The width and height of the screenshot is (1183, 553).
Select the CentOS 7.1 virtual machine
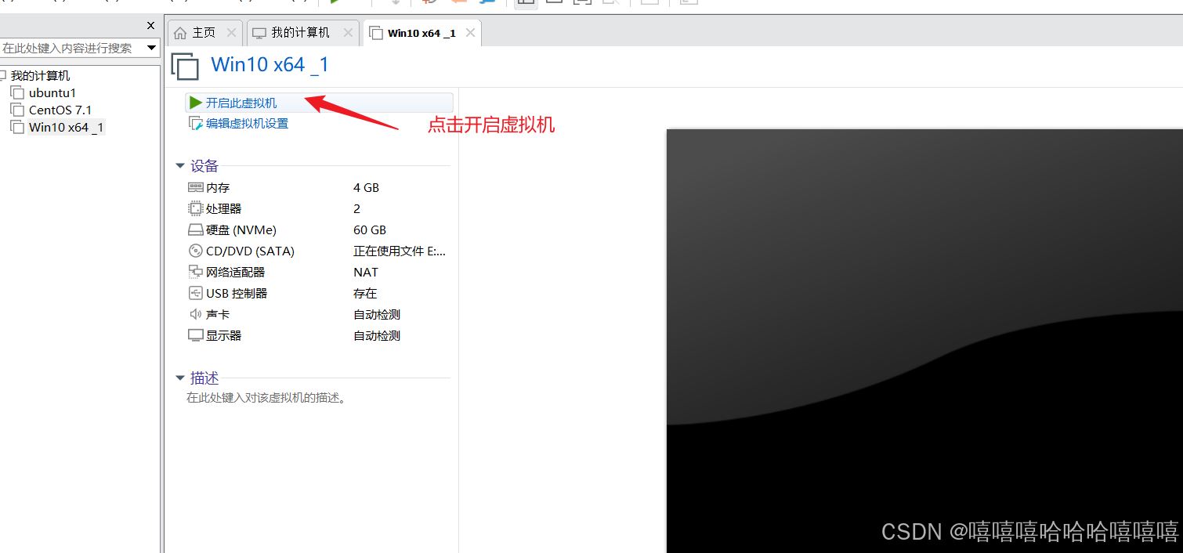[60, 110]
